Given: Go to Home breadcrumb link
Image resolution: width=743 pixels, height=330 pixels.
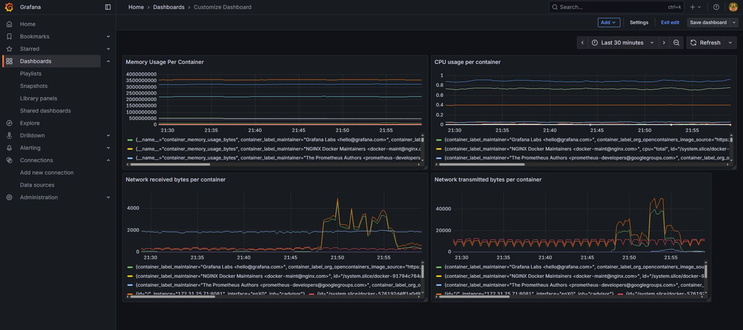Looking at the screenshot, I should (x=136, y=7).
